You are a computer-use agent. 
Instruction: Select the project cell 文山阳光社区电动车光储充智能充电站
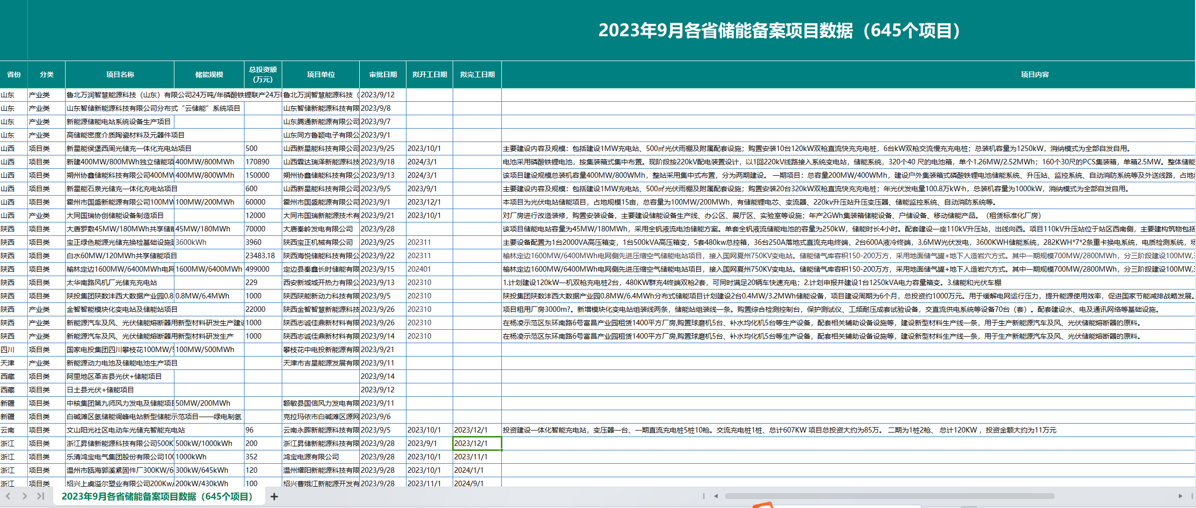click(x=120, y=430)
